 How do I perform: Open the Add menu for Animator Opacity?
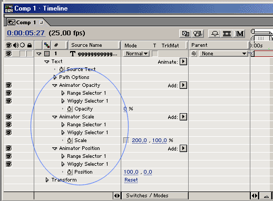click(x=183, y=85)
